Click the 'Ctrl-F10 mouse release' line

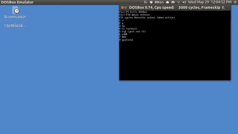[134, 15]
